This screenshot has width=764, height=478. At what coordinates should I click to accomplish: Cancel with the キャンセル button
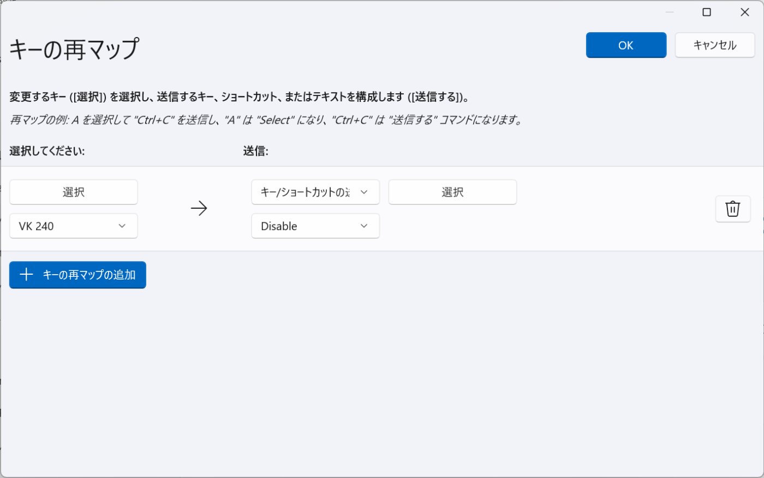(x=715, y=45)
